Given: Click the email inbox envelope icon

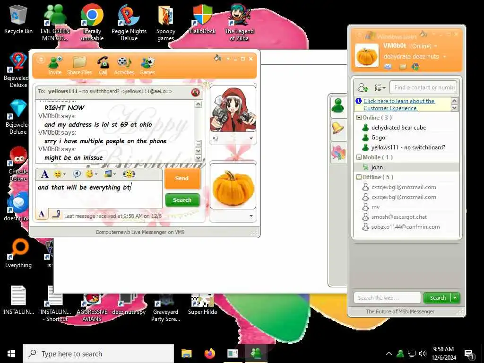Looking at the screenshot, I should pos(388,67).
